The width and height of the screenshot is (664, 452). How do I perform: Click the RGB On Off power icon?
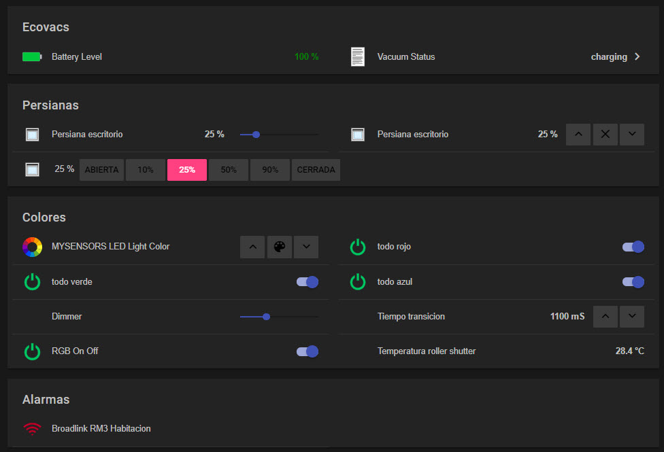pos(32,351)
